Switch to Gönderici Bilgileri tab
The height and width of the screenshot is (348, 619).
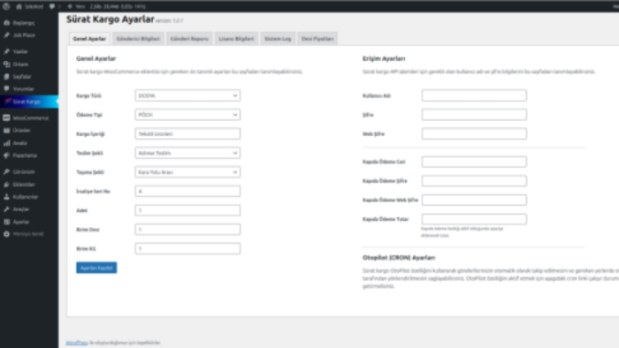138,39
